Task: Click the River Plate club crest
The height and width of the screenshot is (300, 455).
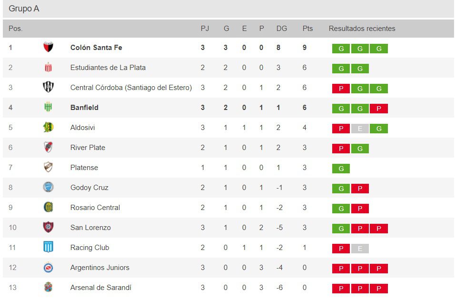Action: 48,148
